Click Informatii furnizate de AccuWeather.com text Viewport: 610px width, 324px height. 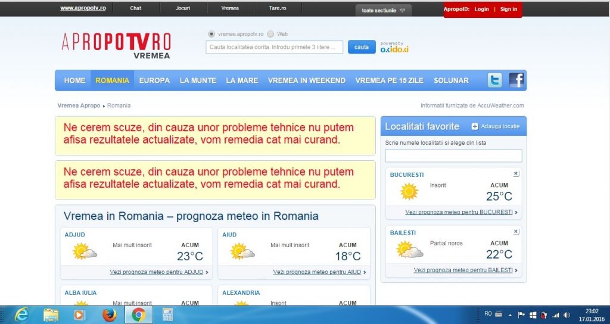coord(472,105)
